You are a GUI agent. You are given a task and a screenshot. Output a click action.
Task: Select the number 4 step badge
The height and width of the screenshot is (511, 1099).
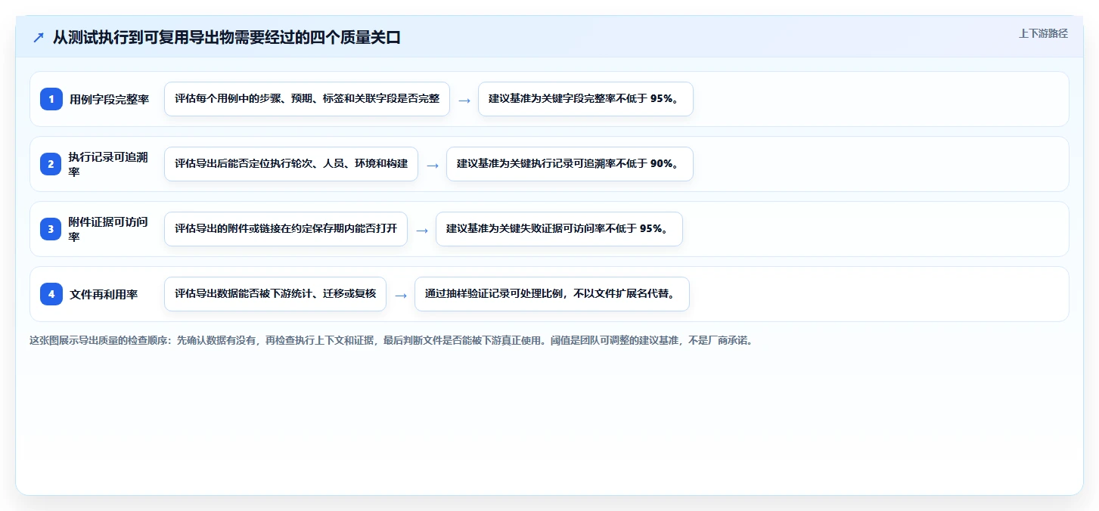51,294
